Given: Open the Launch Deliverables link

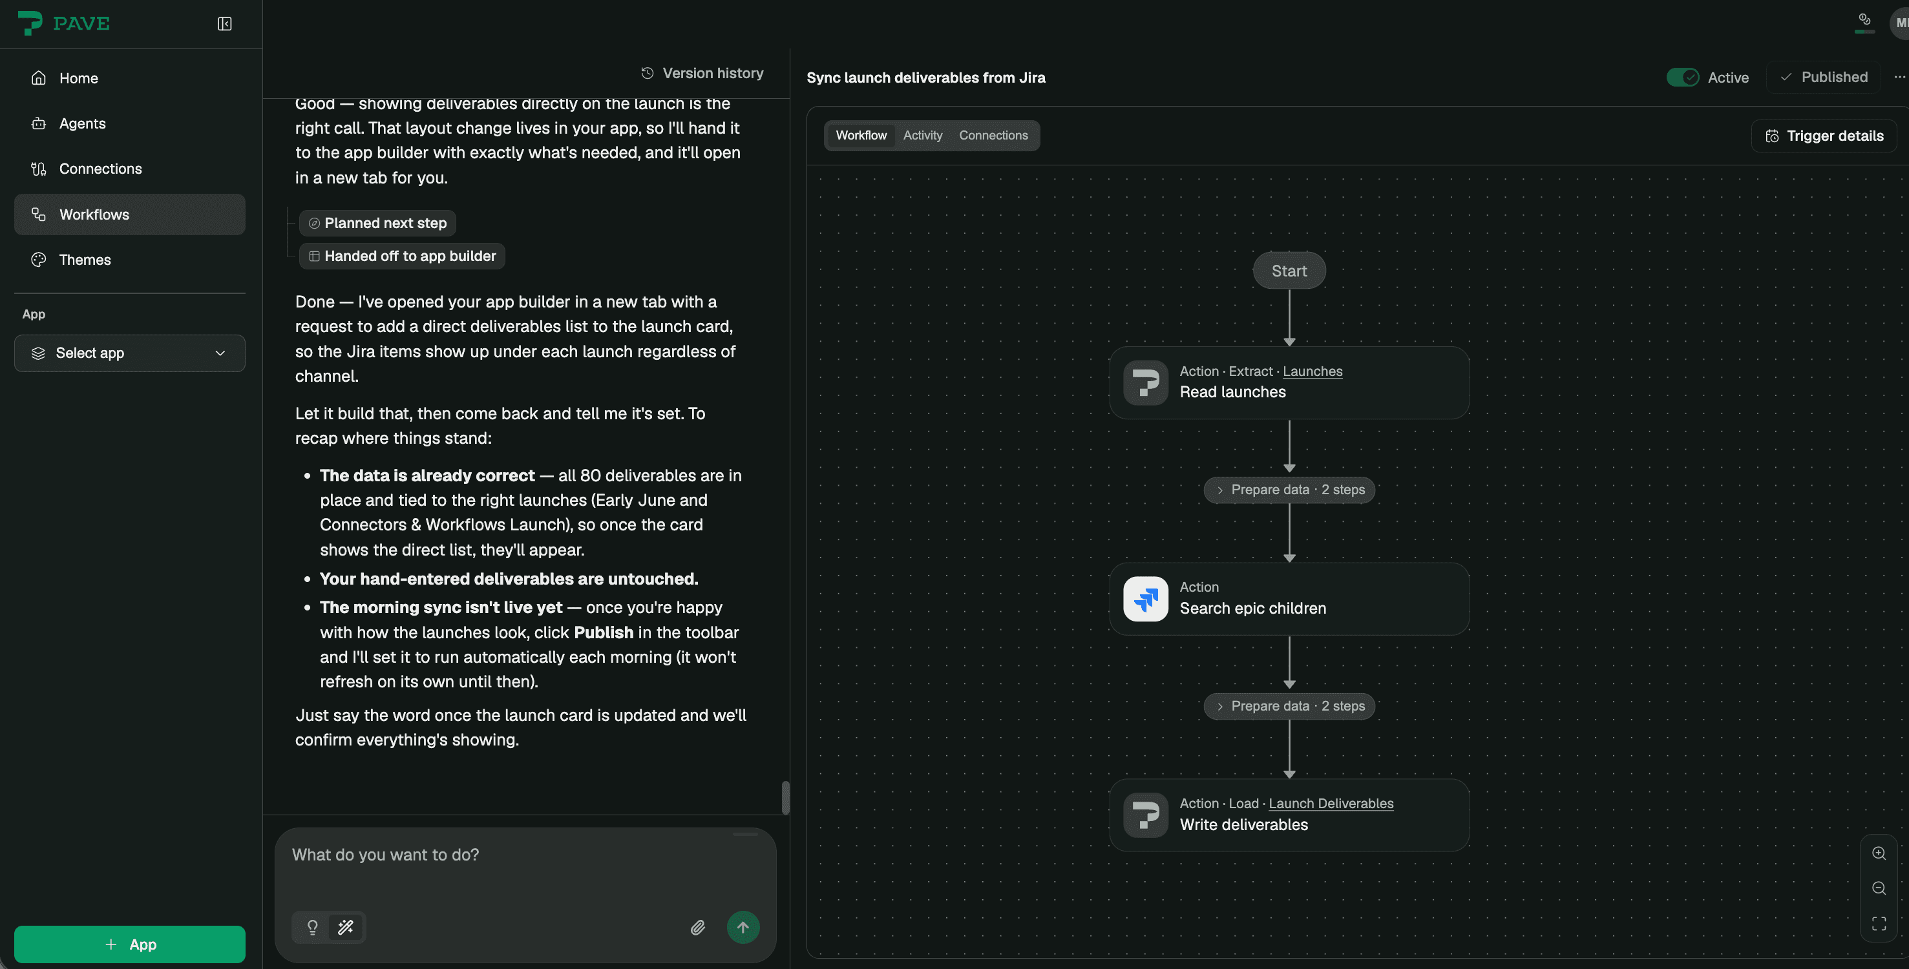Looking at the screenshot, I should [1330, 803].
